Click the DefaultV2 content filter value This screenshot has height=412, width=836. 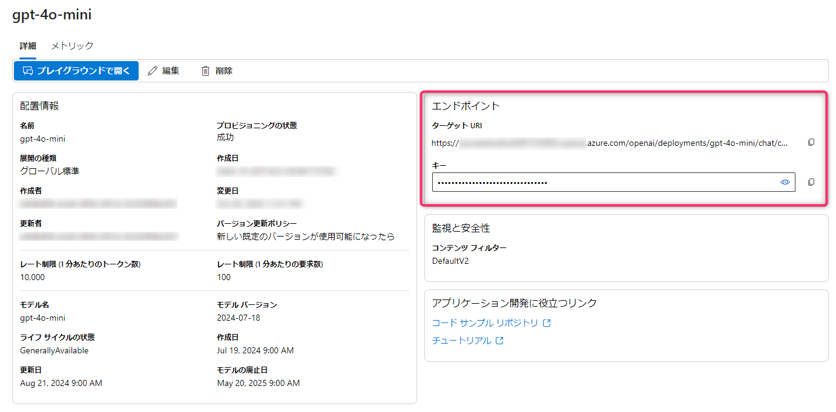(x=450, y=261)
